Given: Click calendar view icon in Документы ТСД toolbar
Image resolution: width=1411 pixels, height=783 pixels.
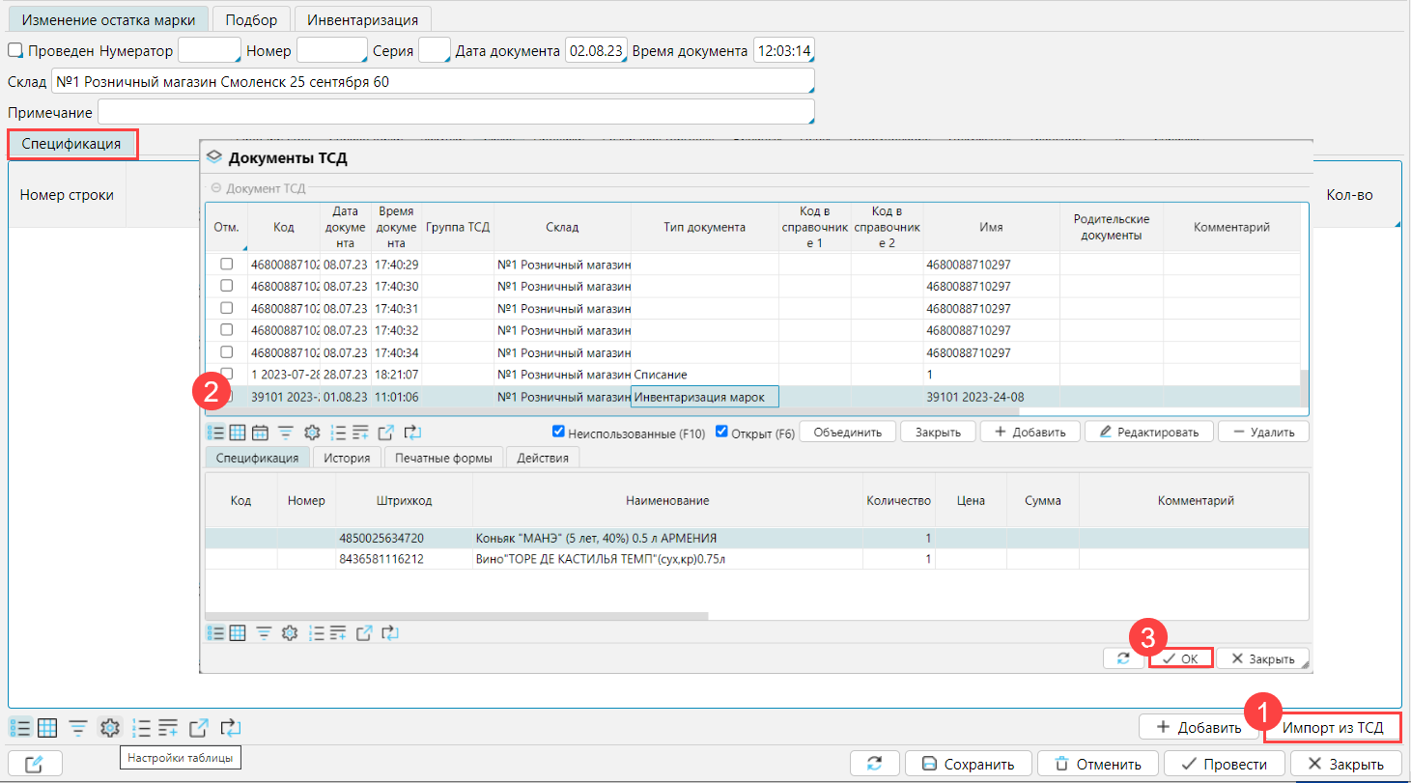Looking at the screenshot, I should 261,433.
